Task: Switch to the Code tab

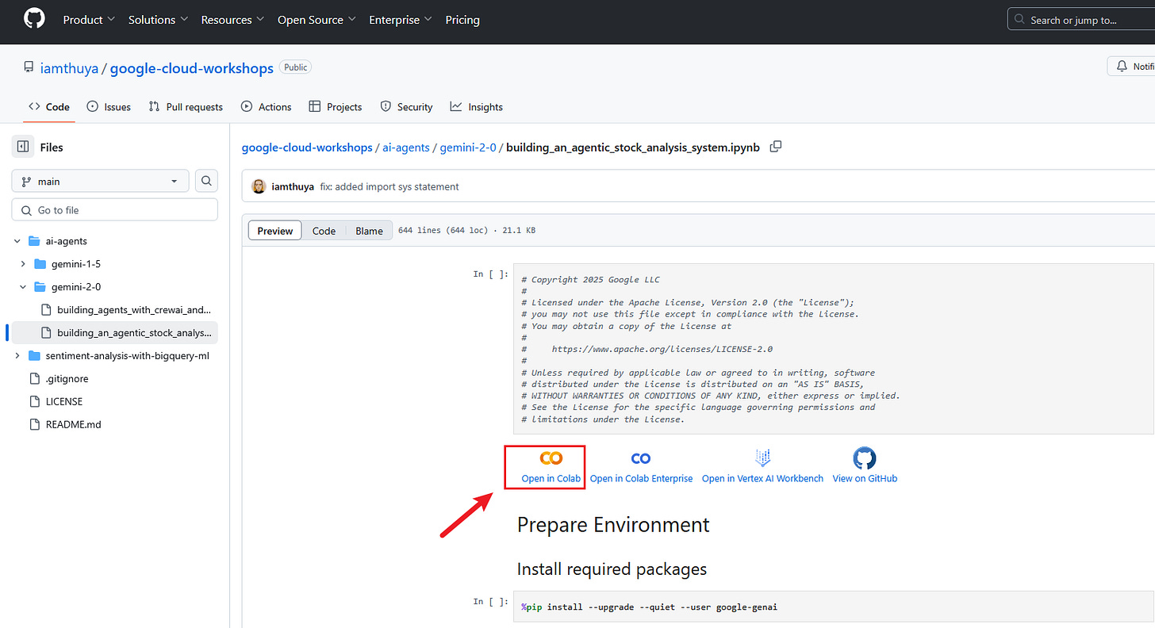Action: 49,106
